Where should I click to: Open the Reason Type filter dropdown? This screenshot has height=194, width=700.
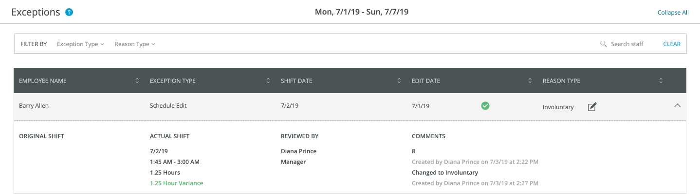pyautogui.click(x=135, y=44)
